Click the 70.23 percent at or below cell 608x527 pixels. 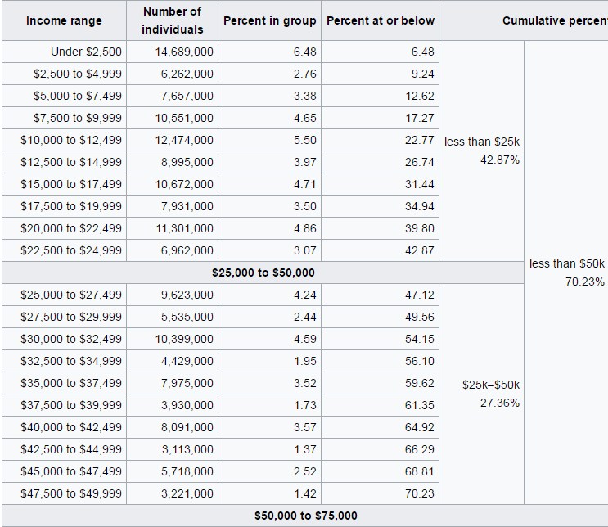click(419, 493)
